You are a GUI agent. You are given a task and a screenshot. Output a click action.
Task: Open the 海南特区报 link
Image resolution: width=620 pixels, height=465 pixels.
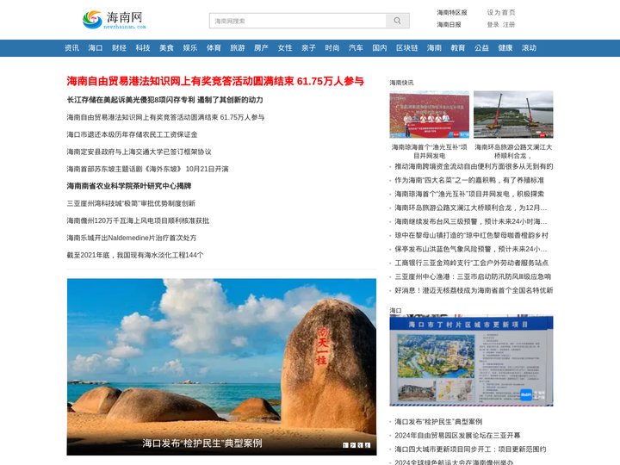click(451, 13)
